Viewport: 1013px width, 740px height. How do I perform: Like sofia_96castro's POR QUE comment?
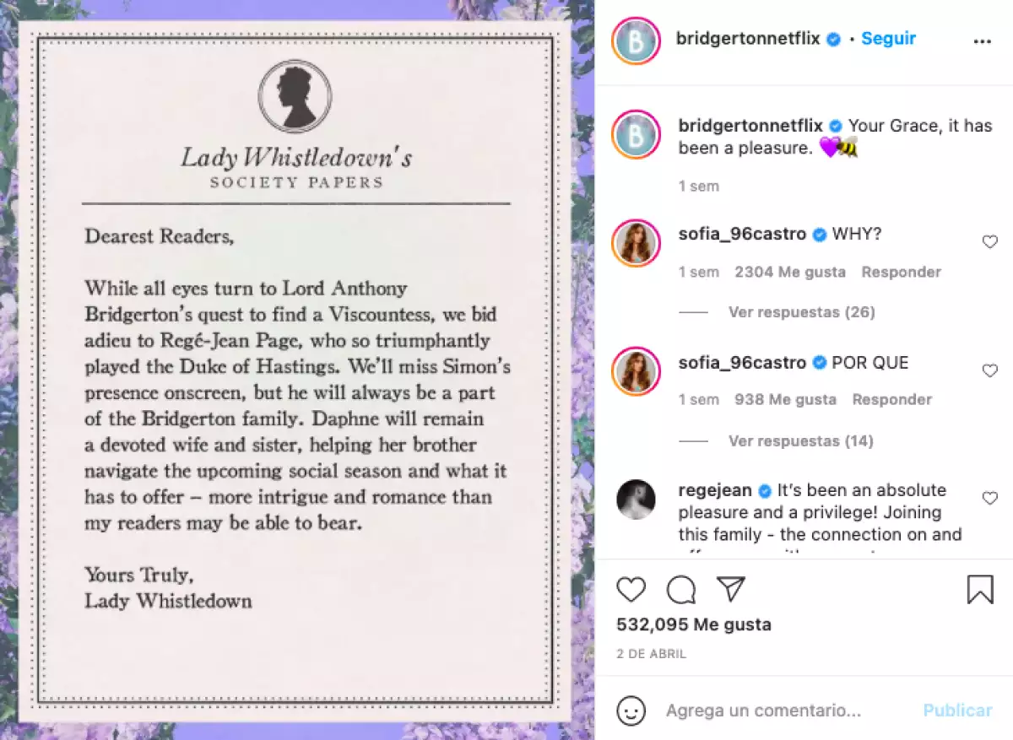[990, 370]
